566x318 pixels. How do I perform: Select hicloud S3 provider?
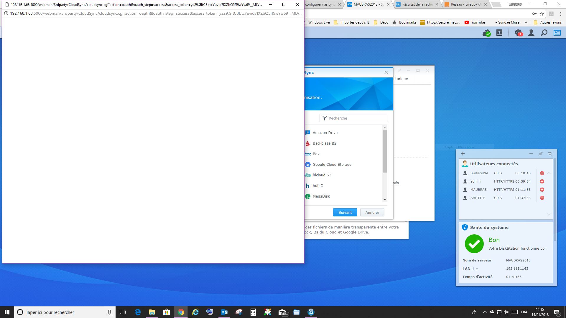coord(343,175)
